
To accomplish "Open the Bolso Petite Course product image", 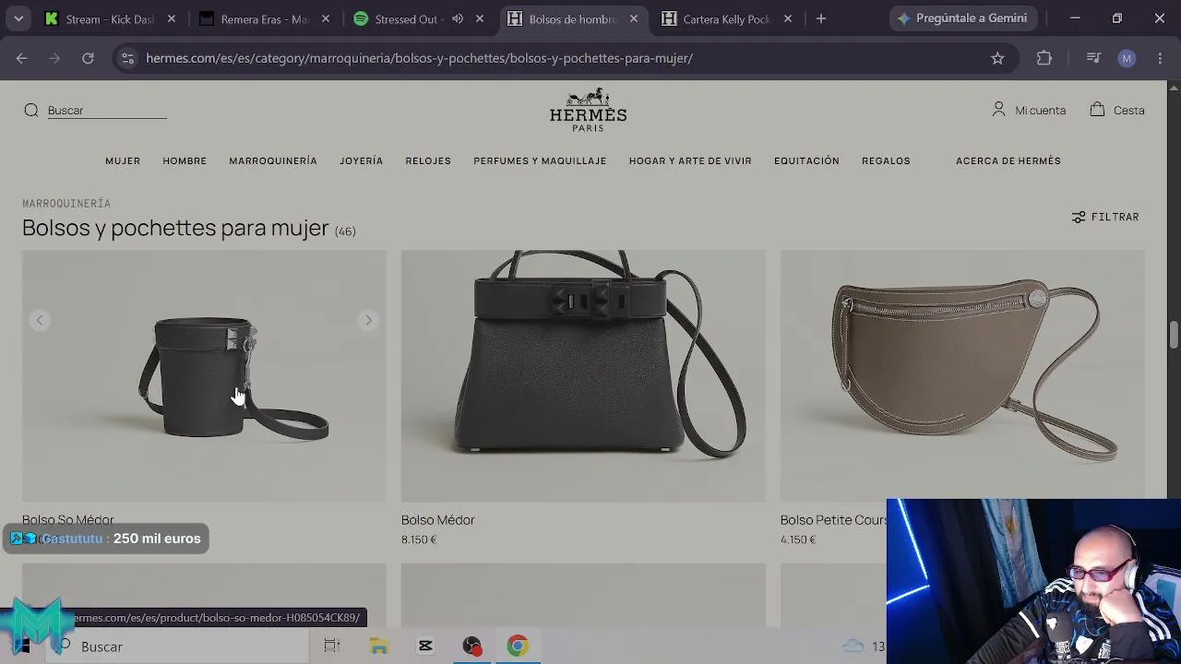I will [962, 376].
